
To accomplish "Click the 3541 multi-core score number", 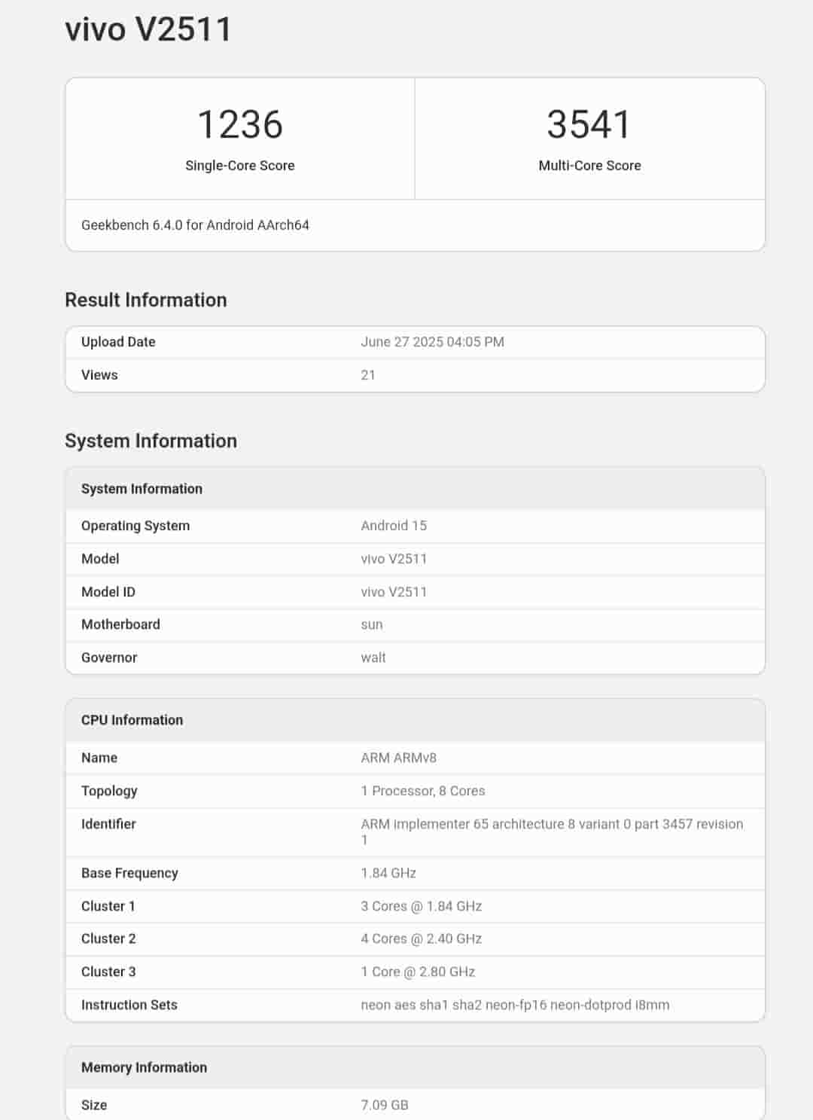I will point(589,124).
